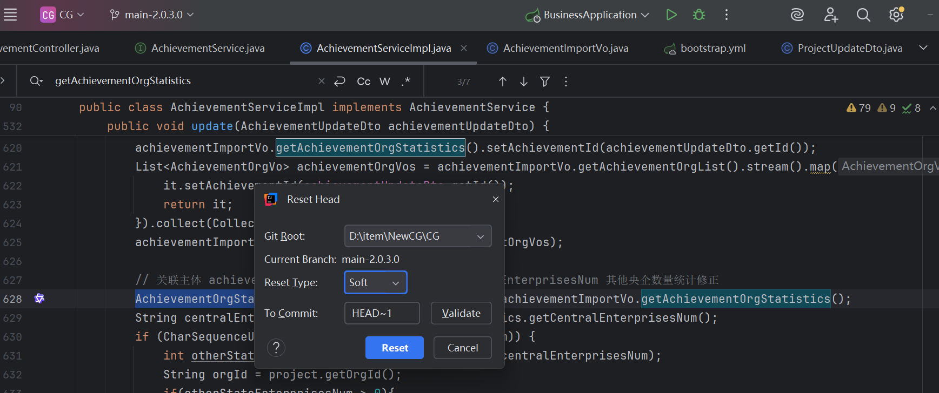This screenshot has height=393, width=939.
Task: Click the To Commit HEAD~1 field
Action: [382, 313]
